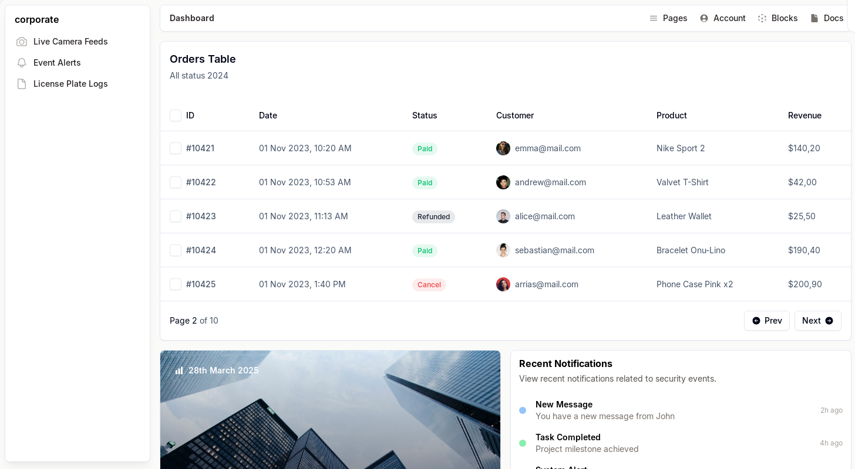Click the dashed square Blocks icon
The height and width of the screenshot is (469, 855).
tap(762, 18)
